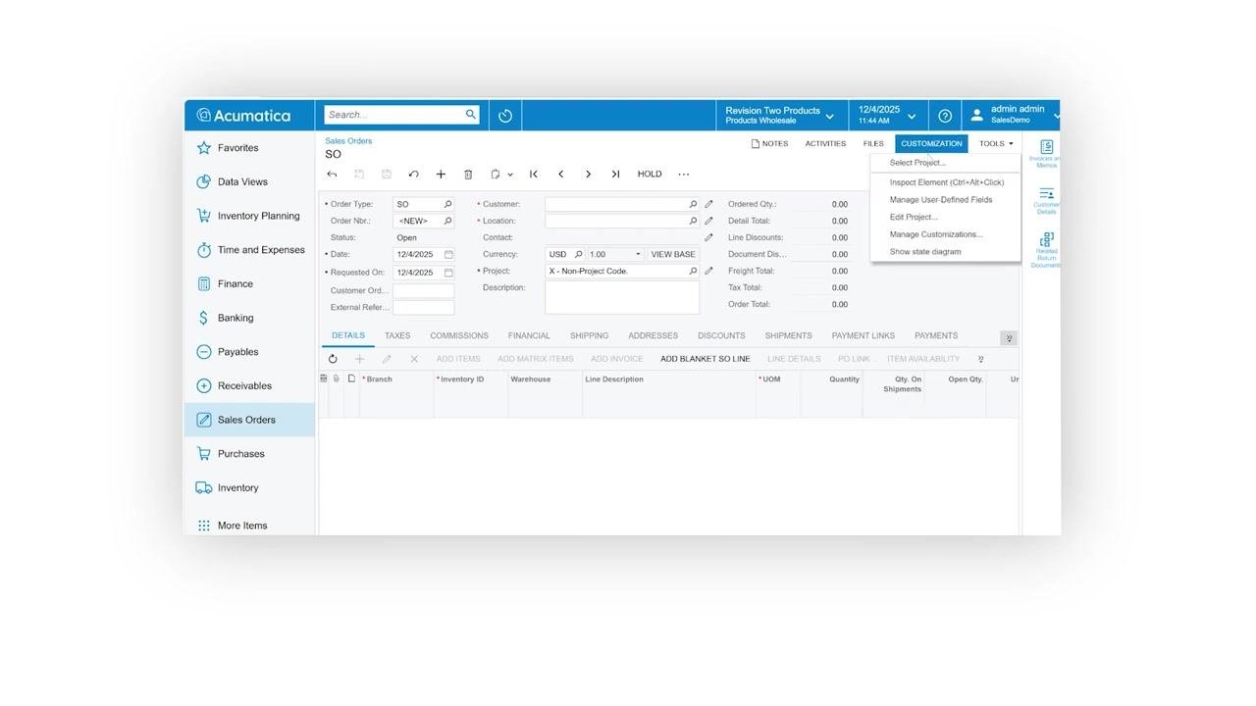Click the back arrow toolbar icon
This screenshot has width=1256, height=706.
[x=332, y=175]
